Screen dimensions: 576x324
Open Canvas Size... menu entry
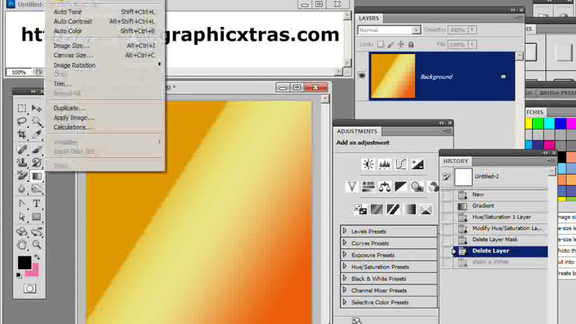pos(105,55)
